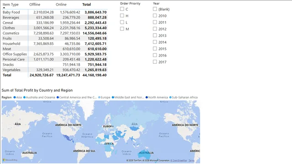Screen dimensions: 292x164
Task: Select the Clothes row label
Action: pyautogui.click(x=9, y=28)
